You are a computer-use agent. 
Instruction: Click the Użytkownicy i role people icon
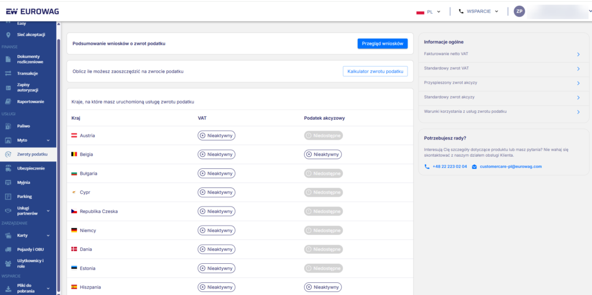8,263
